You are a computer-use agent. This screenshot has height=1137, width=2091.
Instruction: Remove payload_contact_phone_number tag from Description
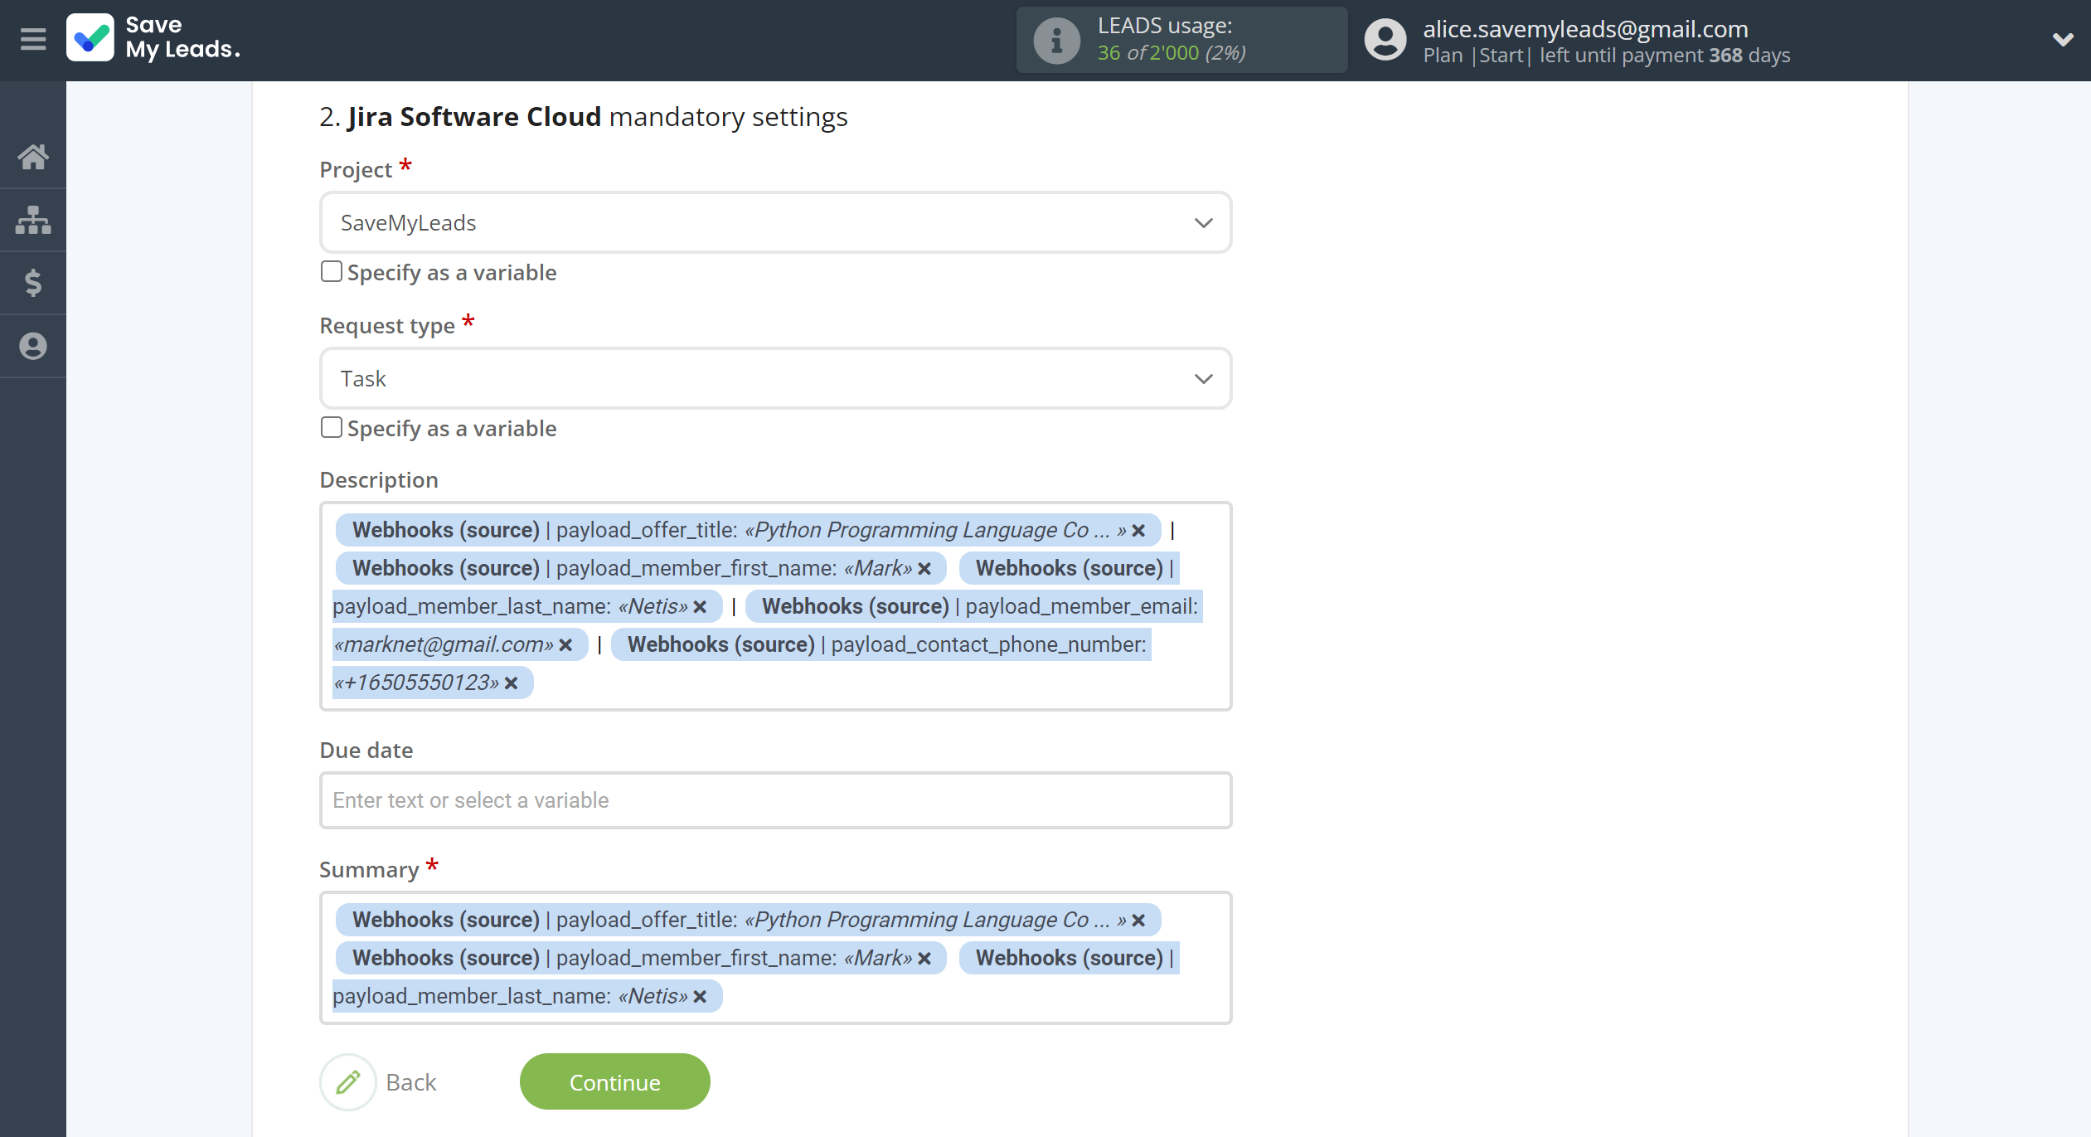point(511,683)
